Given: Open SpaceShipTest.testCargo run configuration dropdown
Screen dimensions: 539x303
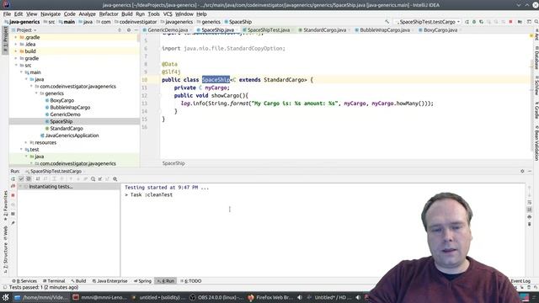Looking at the screenshot, I should point(428,22).
